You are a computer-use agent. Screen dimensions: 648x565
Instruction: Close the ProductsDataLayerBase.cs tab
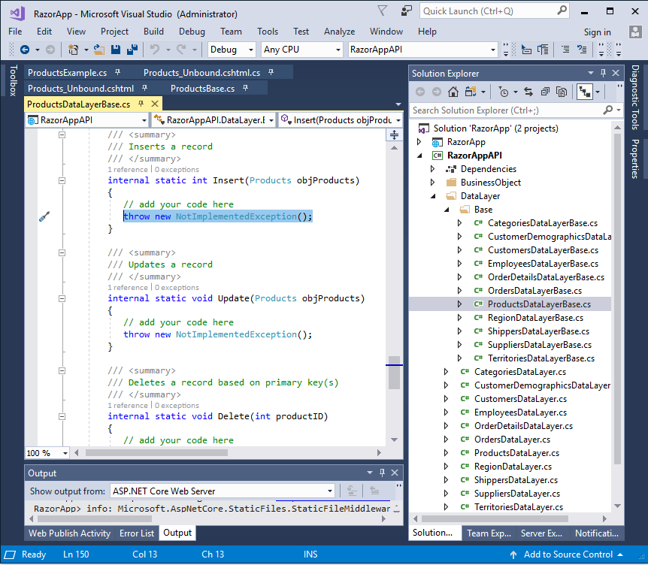pyautogui.click(x=155, y=104)
